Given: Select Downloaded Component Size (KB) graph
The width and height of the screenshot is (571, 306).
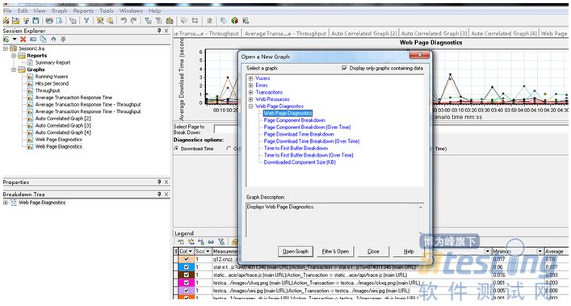Looking at the screenshot, I should [300, 162].
